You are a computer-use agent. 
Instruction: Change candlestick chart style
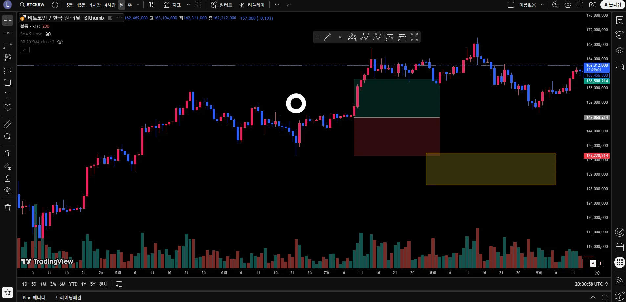pos(151,5)
